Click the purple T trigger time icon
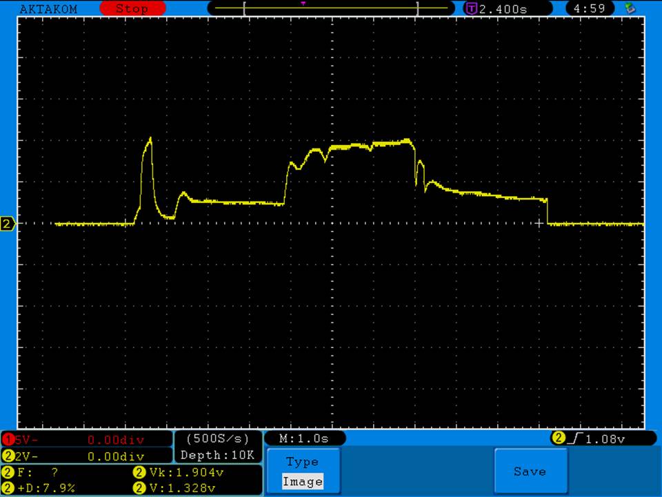Viewport: 662px width, 497px height. (471, 8)
